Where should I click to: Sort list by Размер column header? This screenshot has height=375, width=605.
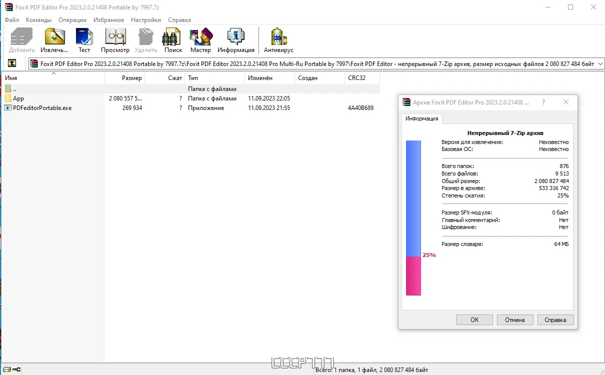pos(125,78)
